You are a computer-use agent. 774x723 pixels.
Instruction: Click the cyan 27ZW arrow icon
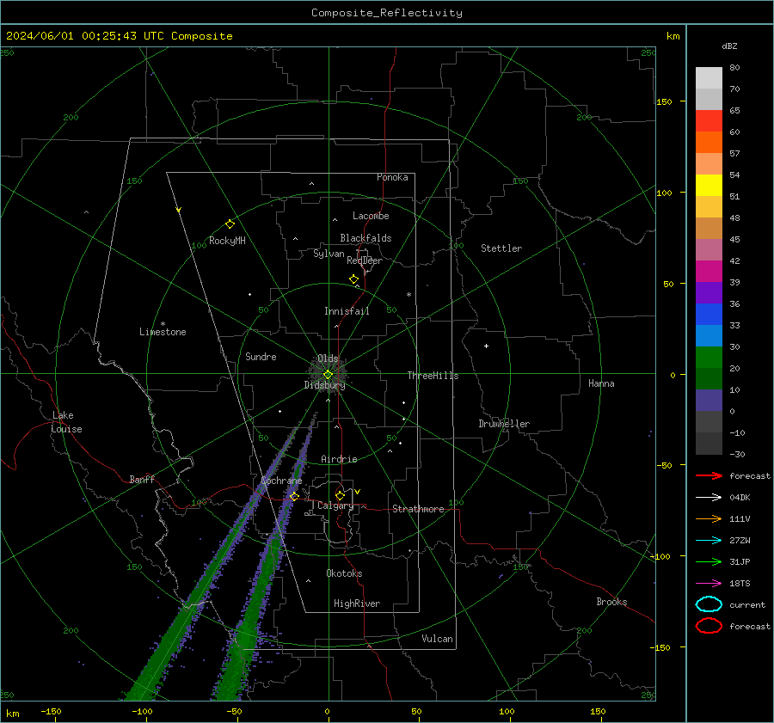[x=709, y=541]
